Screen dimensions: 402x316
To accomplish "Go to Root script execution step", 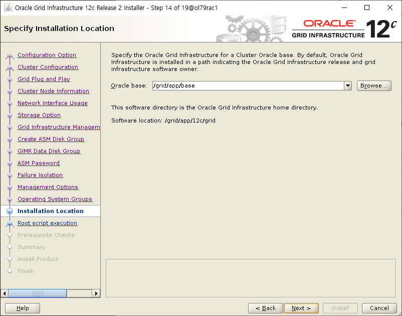I will (47, 223).
